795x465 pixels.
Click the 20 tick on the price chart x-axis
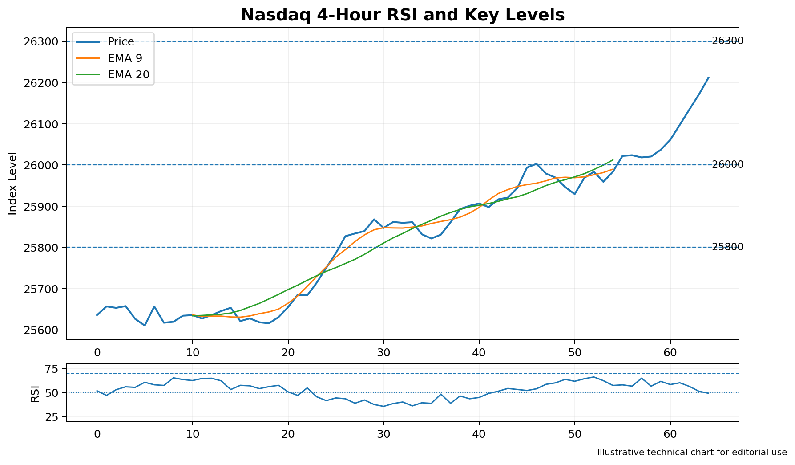[x=288, y=352]
